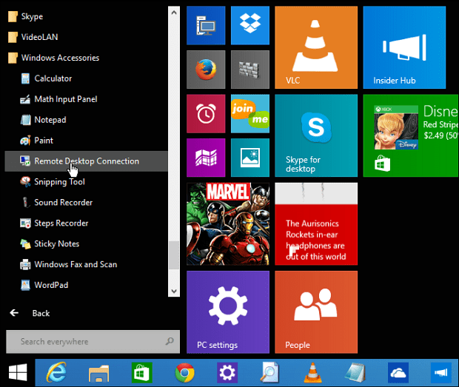Open the Photos tile

pos(250,158)
